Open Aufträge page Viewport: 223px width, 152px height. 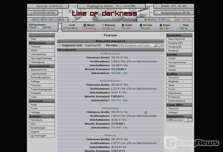42,82
